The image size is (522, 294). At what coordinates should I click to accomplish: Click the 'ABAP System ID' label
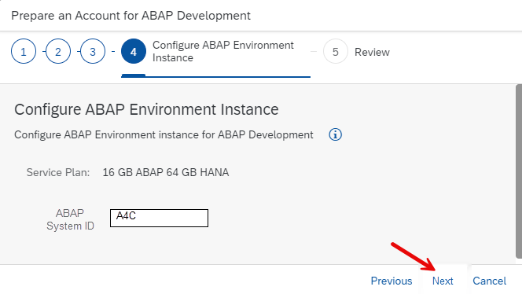70,219
